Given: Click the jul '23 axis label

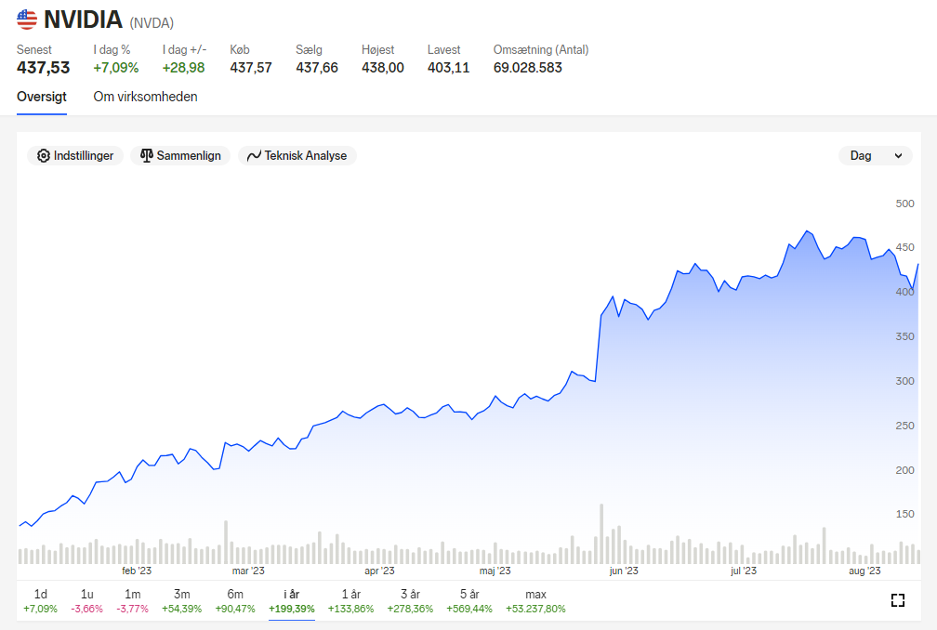Looking at the screenshot, I should coord(744,571).
